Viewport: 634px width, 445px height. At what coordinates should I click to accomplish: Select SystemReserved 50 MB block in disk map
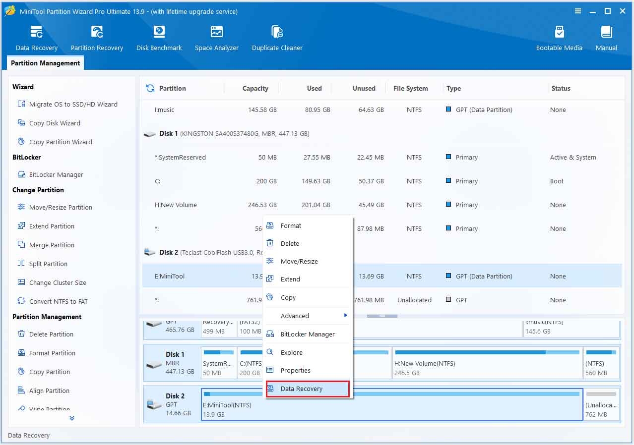click(219, 363)
